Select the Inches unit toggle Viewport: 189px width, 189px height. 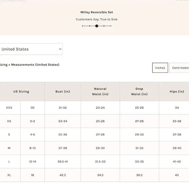point(160,68)
